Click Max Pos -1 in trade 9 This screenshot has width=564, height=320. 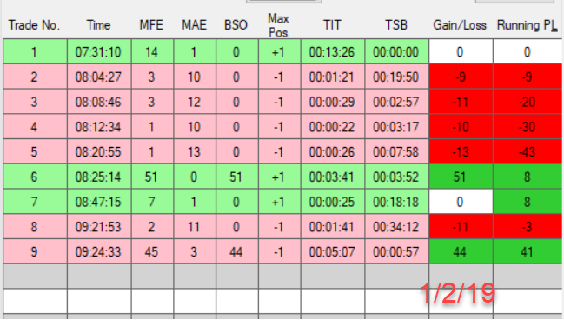point(279,251)
